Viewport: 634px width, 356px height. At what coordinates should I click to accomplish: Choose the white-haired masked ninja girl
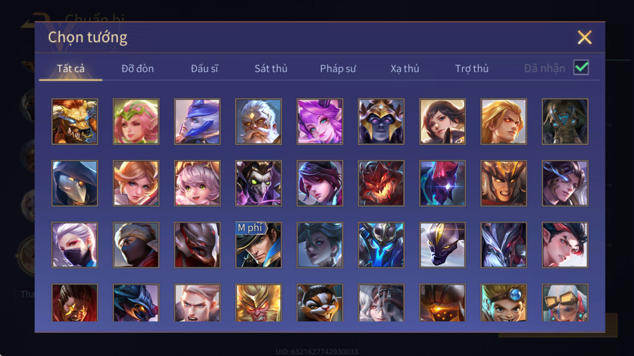[74, 245]
